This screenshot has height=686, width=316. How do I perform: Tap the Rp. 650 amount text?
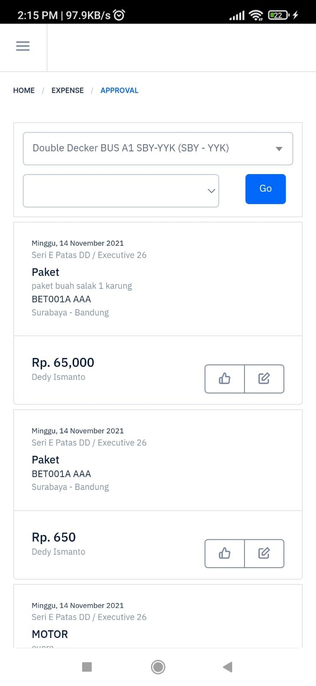tap(54, 537)
